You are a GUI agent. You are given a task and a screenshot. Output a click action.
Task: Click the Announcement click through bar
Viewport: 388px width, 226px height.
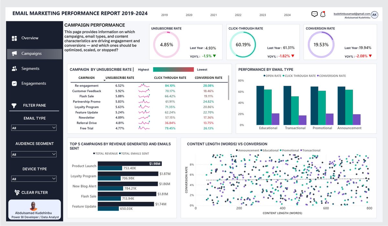pyautogui.click(x=349, y=107)
